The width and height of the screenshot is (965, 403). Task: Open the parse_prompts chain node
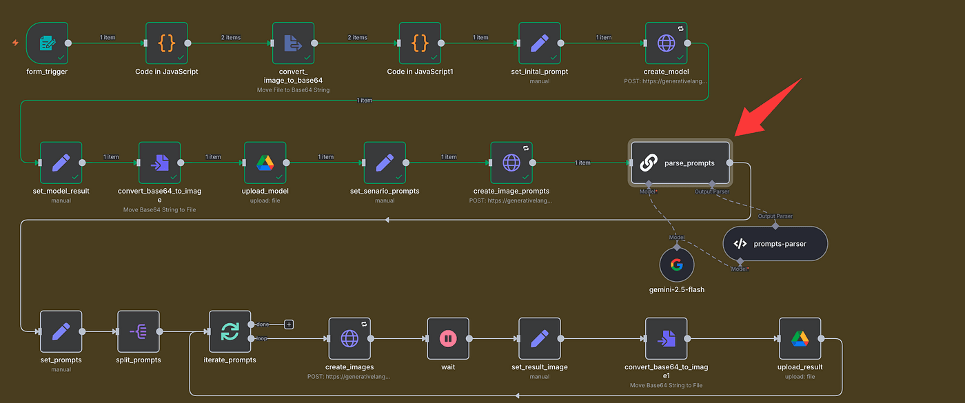pyautogui.click(x=680, y=163)
